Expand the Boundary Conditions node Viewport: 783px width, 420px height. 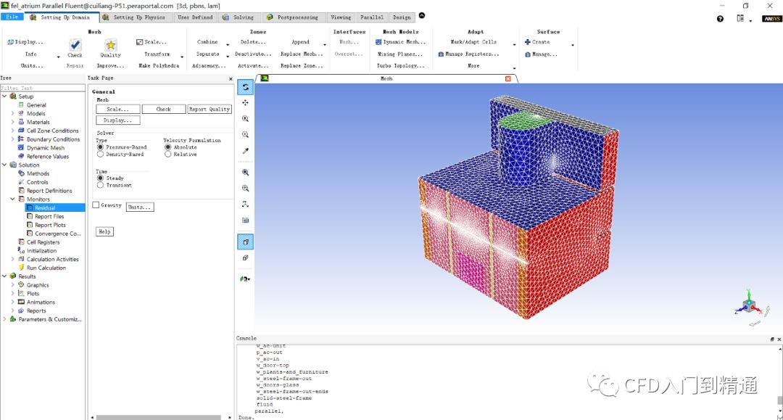12,139
